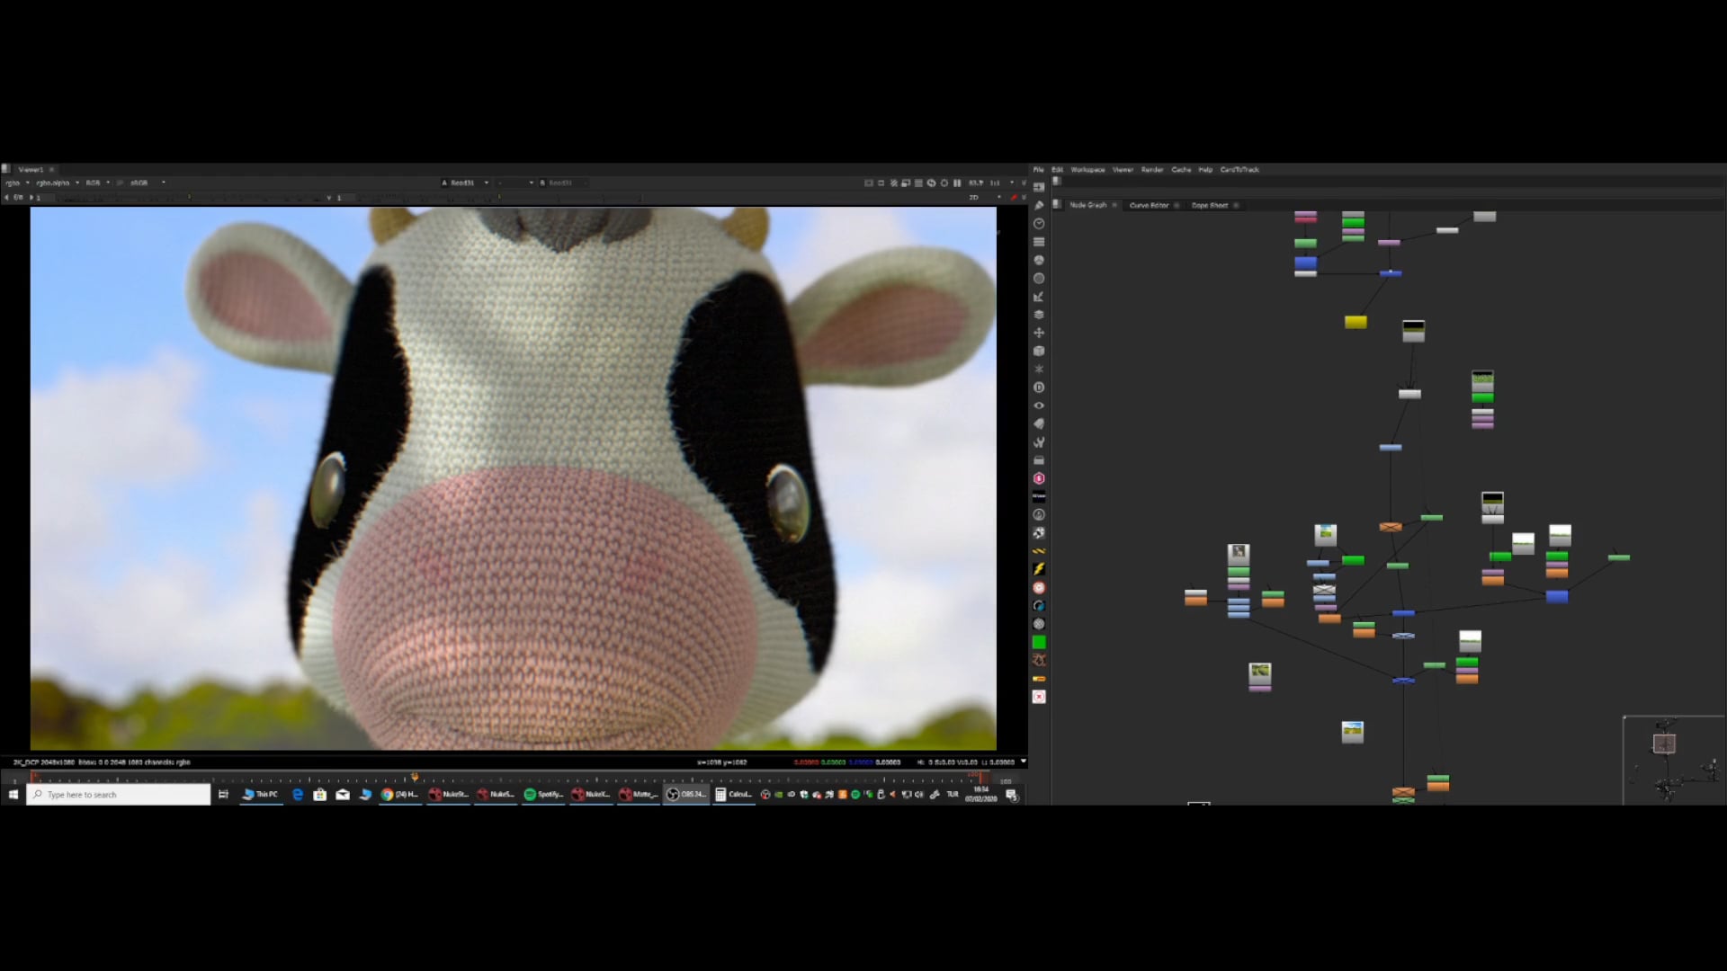Open the rgba.alpha channel dropdown
This screenshot has width=1727, height=971.
click(x=58, y=183)
